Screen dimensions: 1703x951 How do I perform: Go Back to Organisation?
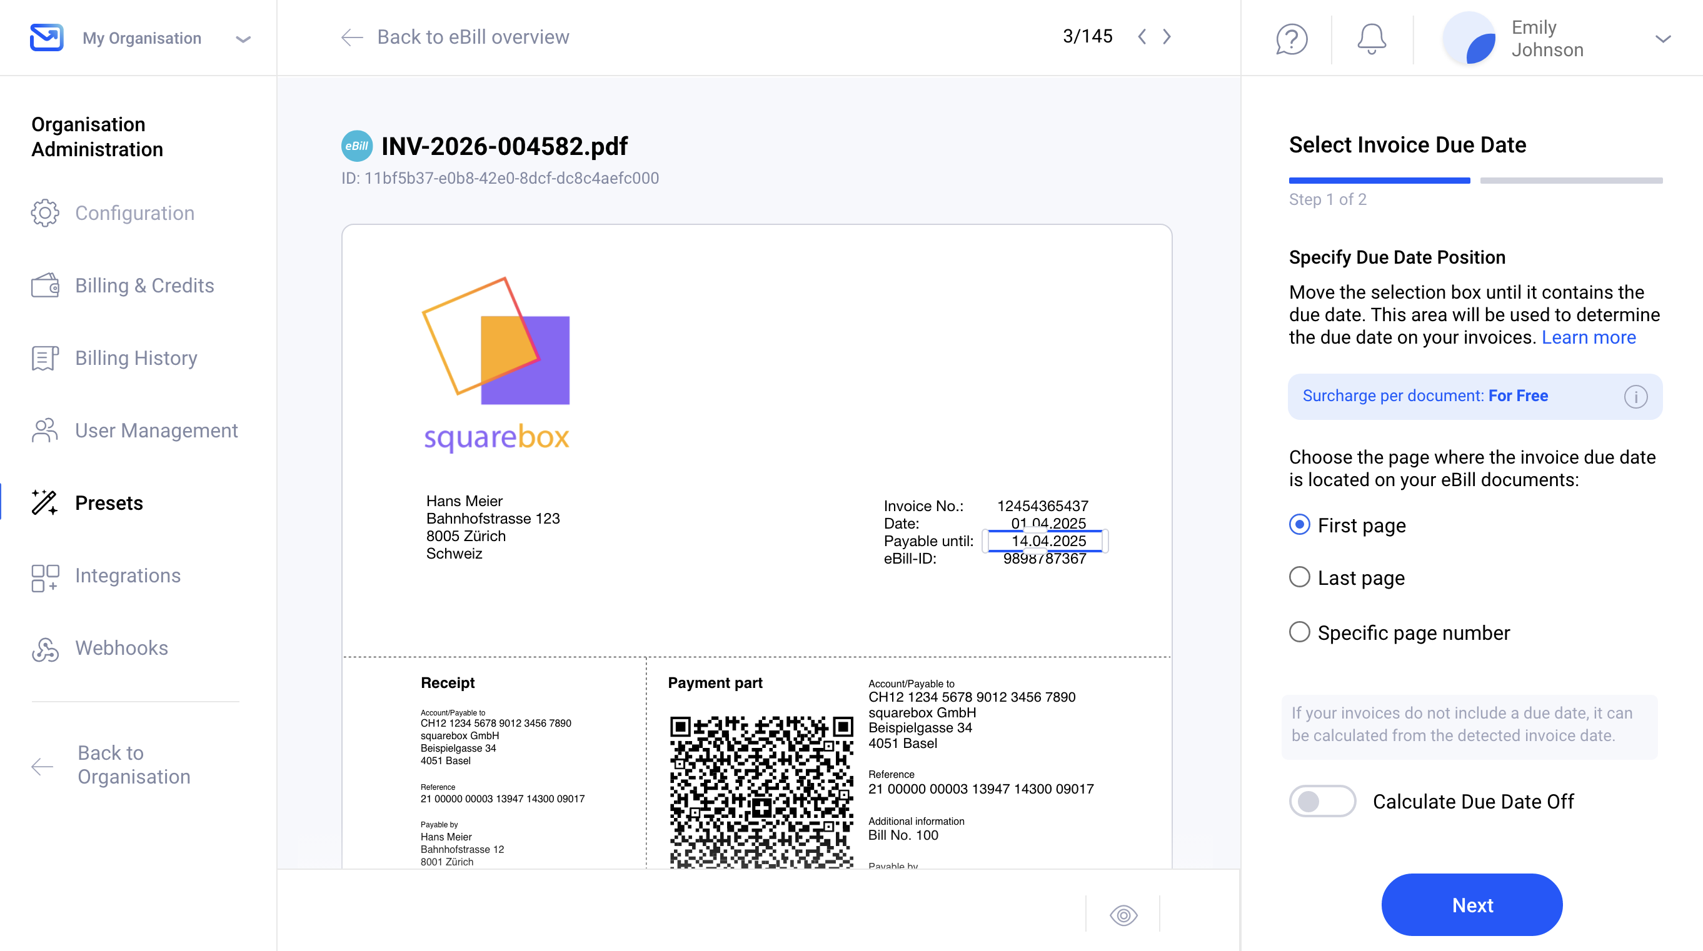134,765
